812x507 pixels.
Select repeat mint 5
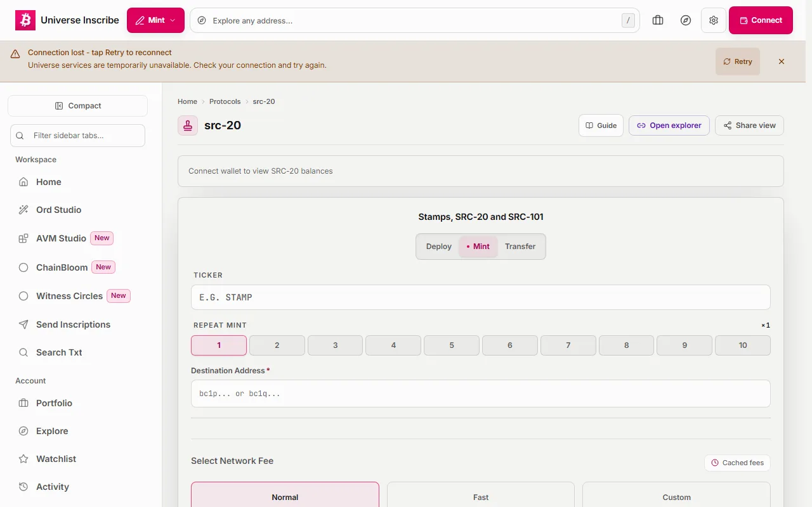pos(452,345)
